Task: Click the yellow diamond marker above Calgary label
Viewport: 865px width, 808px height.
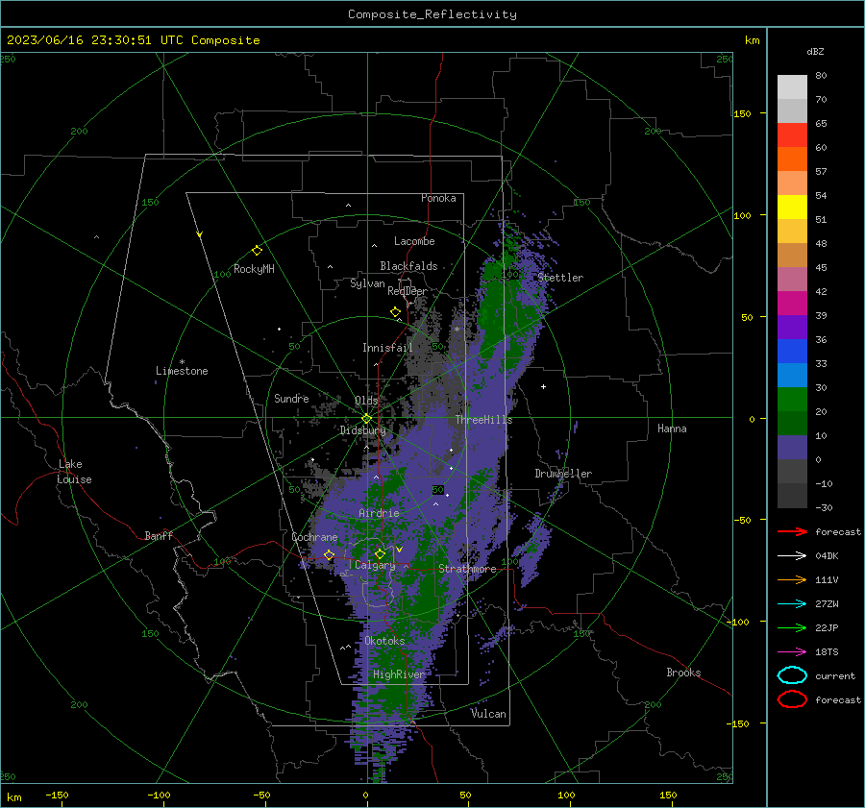Action: (380, 553)
